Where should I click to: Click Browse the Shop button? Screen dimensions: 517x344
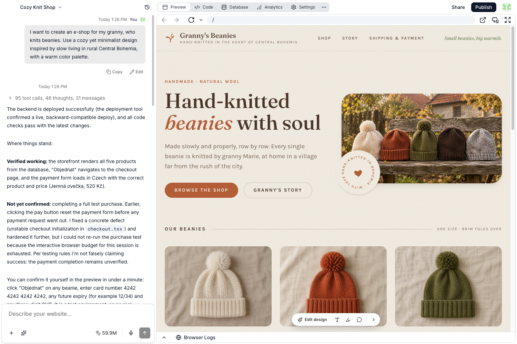pyautogui.click(x=201, y=190)
